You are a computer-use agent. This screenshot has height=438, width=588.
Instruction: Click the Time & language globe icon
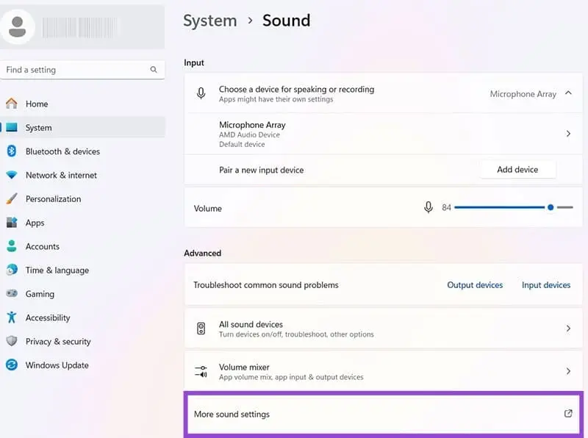[12, 270]
